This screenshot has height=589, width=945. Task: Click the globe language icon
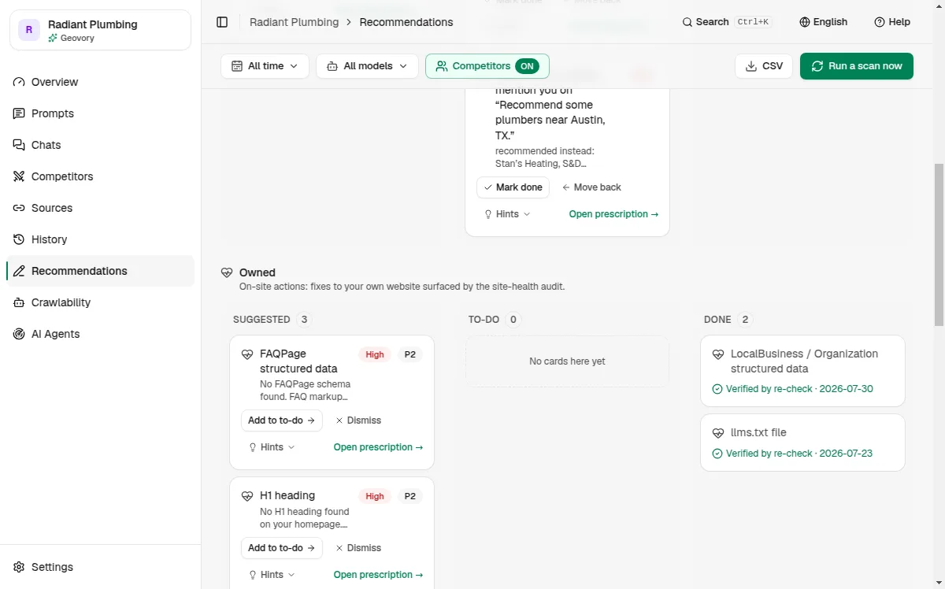(x=804, y=22)
